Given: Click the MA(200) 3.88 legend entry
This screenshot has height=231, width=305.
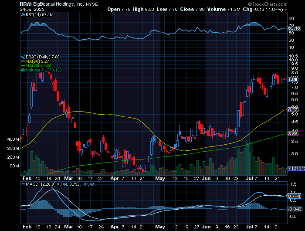Looking at the screenshot, I should tap(36, 65).
